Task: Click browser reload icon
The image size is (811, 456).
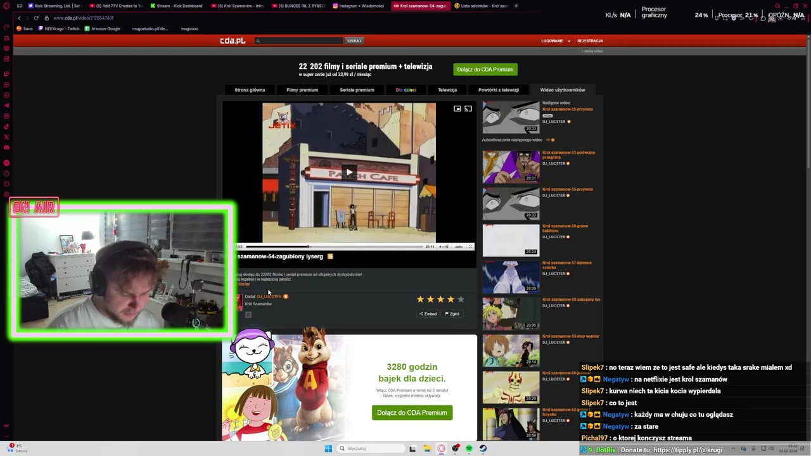Action: (x=36, y=18)
